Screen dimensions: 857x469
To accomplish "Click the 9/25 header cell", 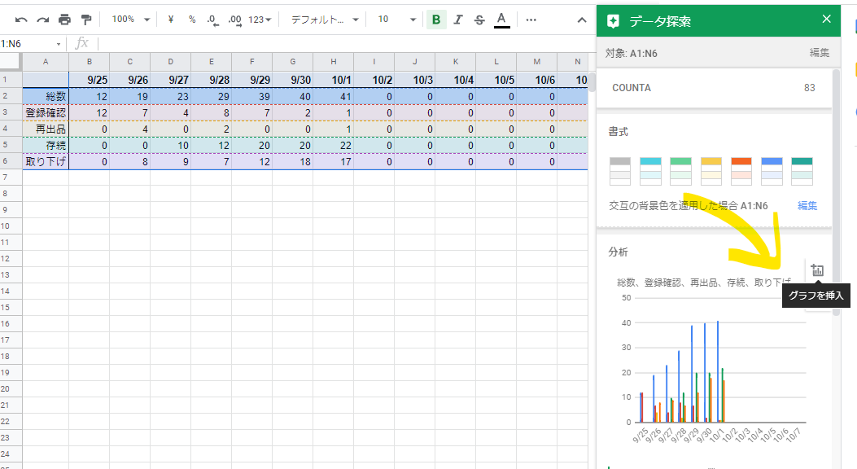I will click(89, 80).
